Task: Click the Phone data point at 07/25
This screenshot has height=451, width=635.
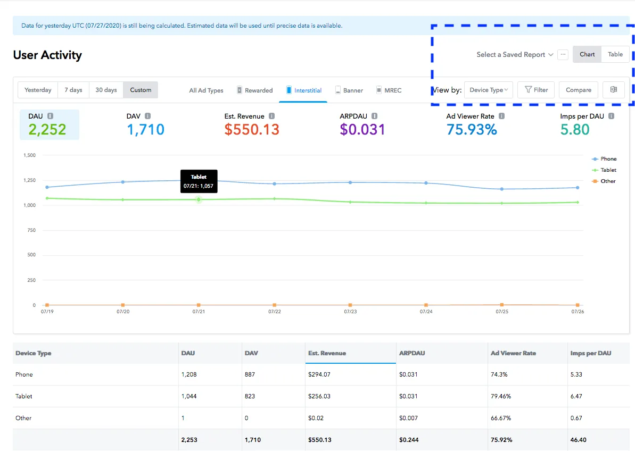Action: pos(502,189)
